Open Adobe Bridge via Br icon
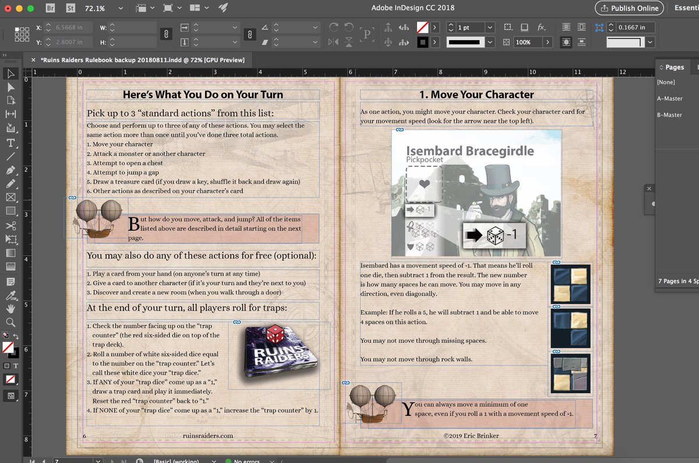Image resolution: width=699 pixels, height=463 pixels. (x=51, y=8)
